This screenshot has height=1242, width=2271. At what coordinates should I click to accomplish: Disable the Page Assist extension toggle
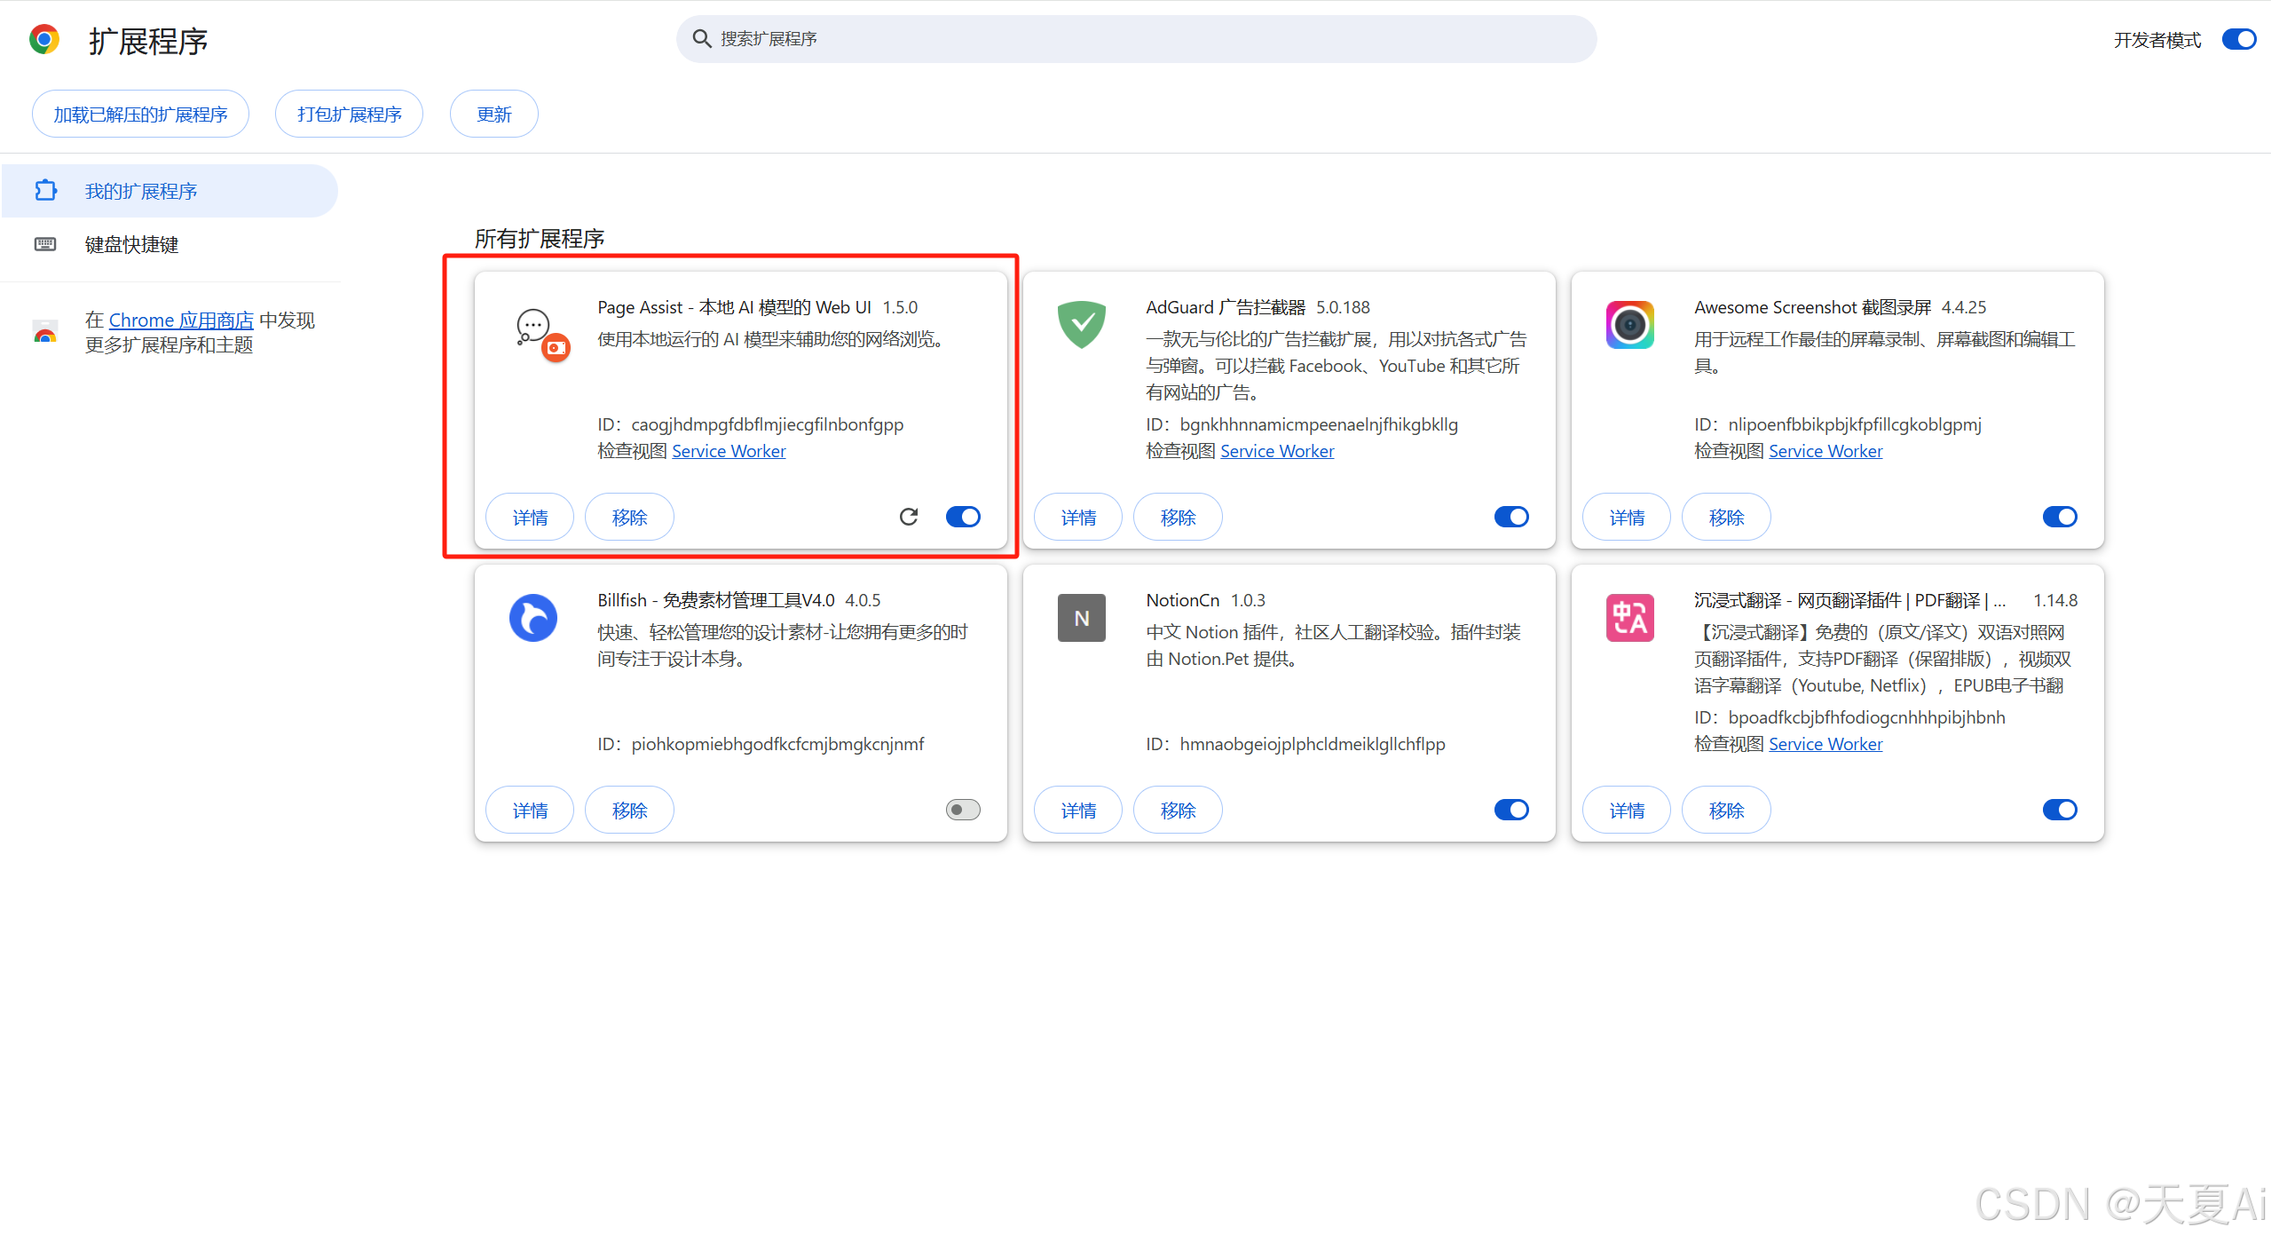(963, 517)
